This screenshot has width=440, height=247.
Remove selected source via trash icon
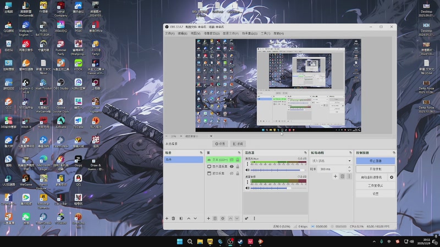[x=215, y=218]
